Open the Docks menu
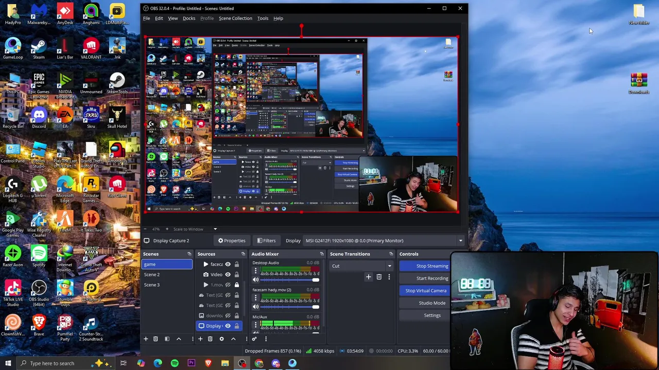 [x=189, y=18]
